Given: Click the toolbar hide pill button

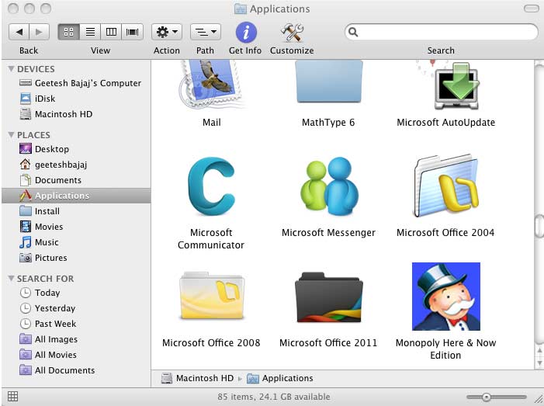Looking at the screenshot, I should tap(531, 9).
